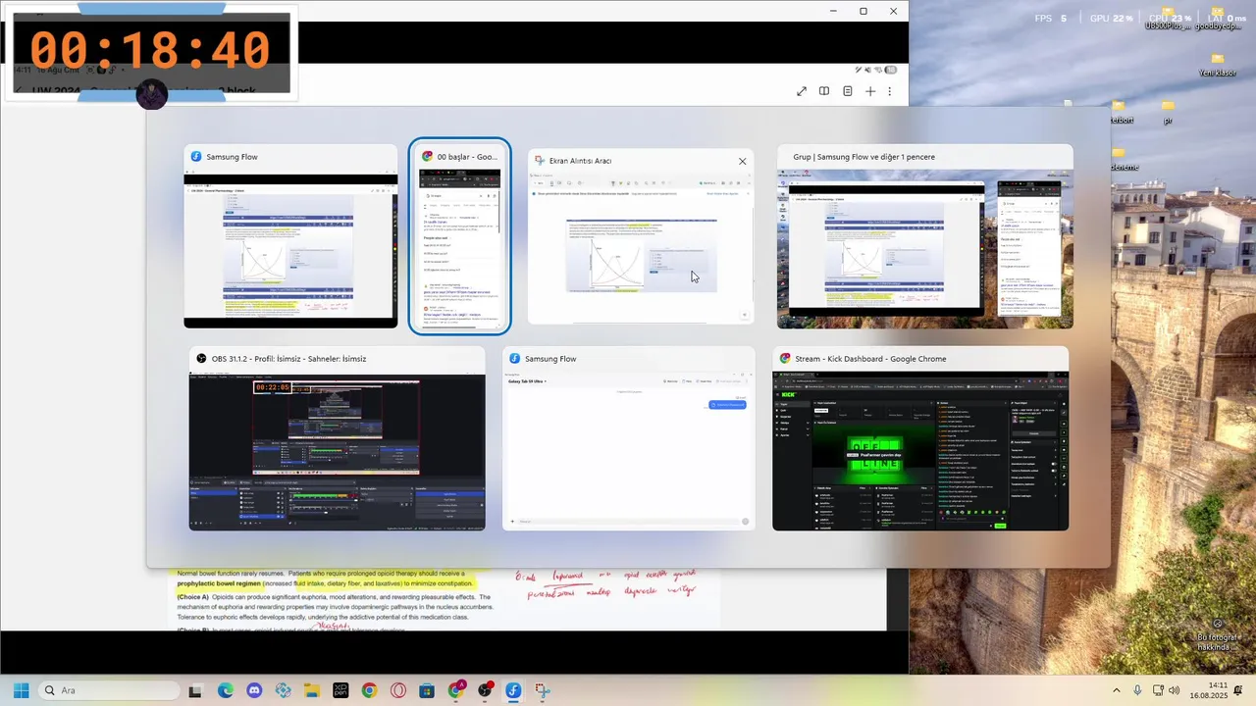Launch Microsoft Edge from the taskbar
This screenshot has width=1256, height=706.
coord(226,690)
